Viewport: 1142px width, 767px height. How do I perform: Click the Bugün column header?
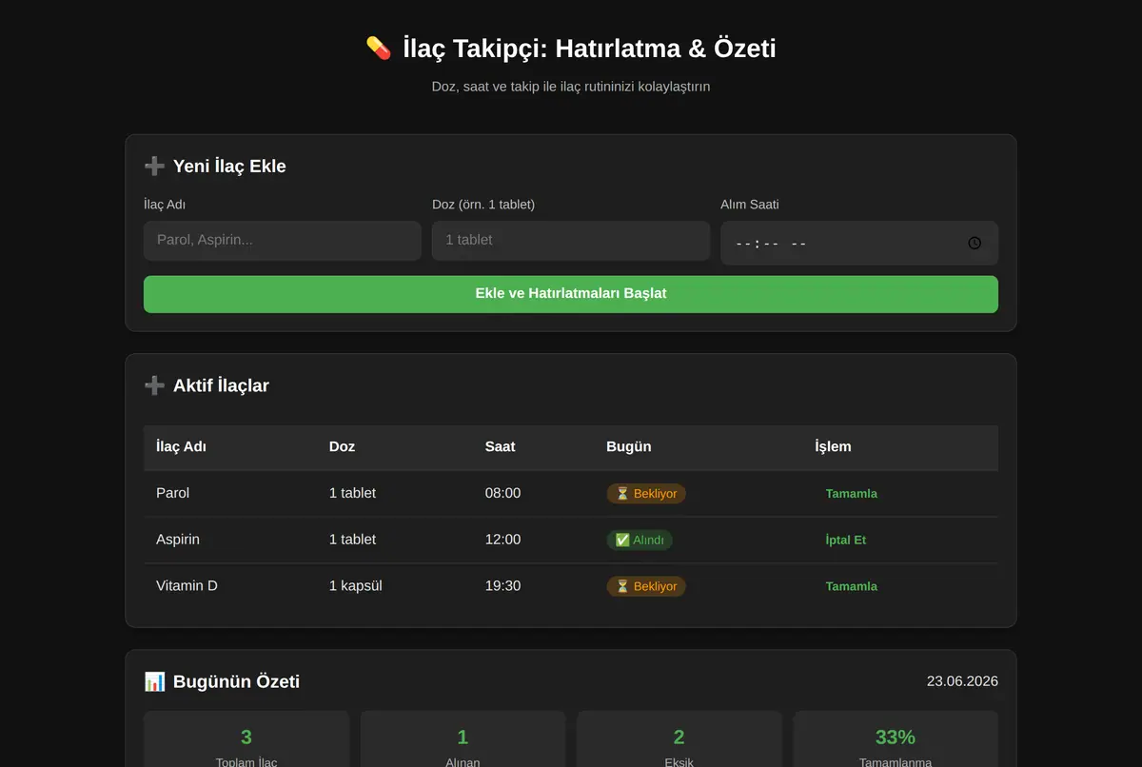(x=629, y=446)
